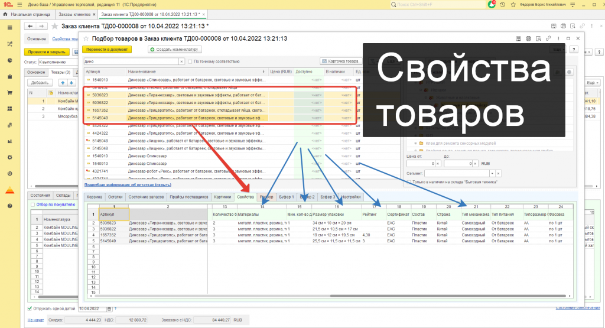Screen dimensions: 605x328
Task: Toggle По точному соответствию checkbox
Action: click(190, 61)
